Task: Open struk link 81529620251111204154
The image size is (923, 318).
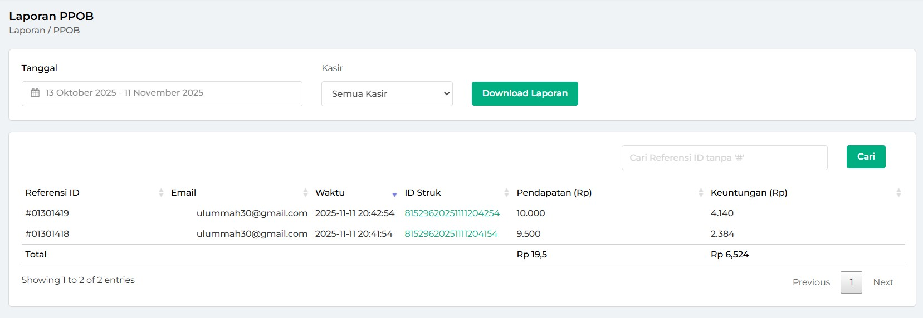Action: tap(451, 234)
